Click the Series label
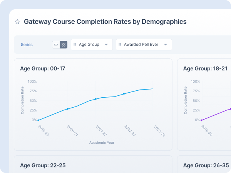Image resolution: width=231 pixels, height=173 pixels. coord(27,45)
